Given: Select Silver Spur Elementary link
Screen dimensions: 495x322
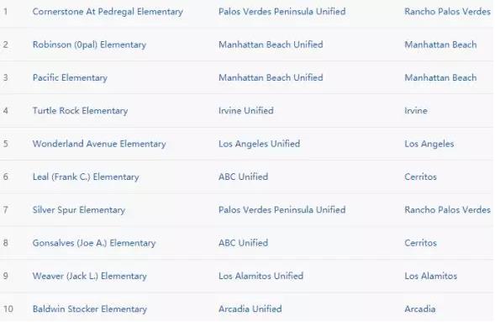Looking at the screenshot, I should click(79, 210).
